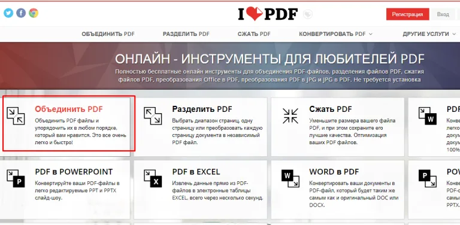
Task: Click the Chrome extension icon
Action: click(x=34, y=13)
